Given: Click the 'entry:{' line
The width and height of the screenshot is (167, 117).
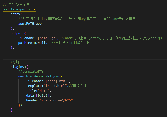Looking at the screenshot, I should point(17,14).
